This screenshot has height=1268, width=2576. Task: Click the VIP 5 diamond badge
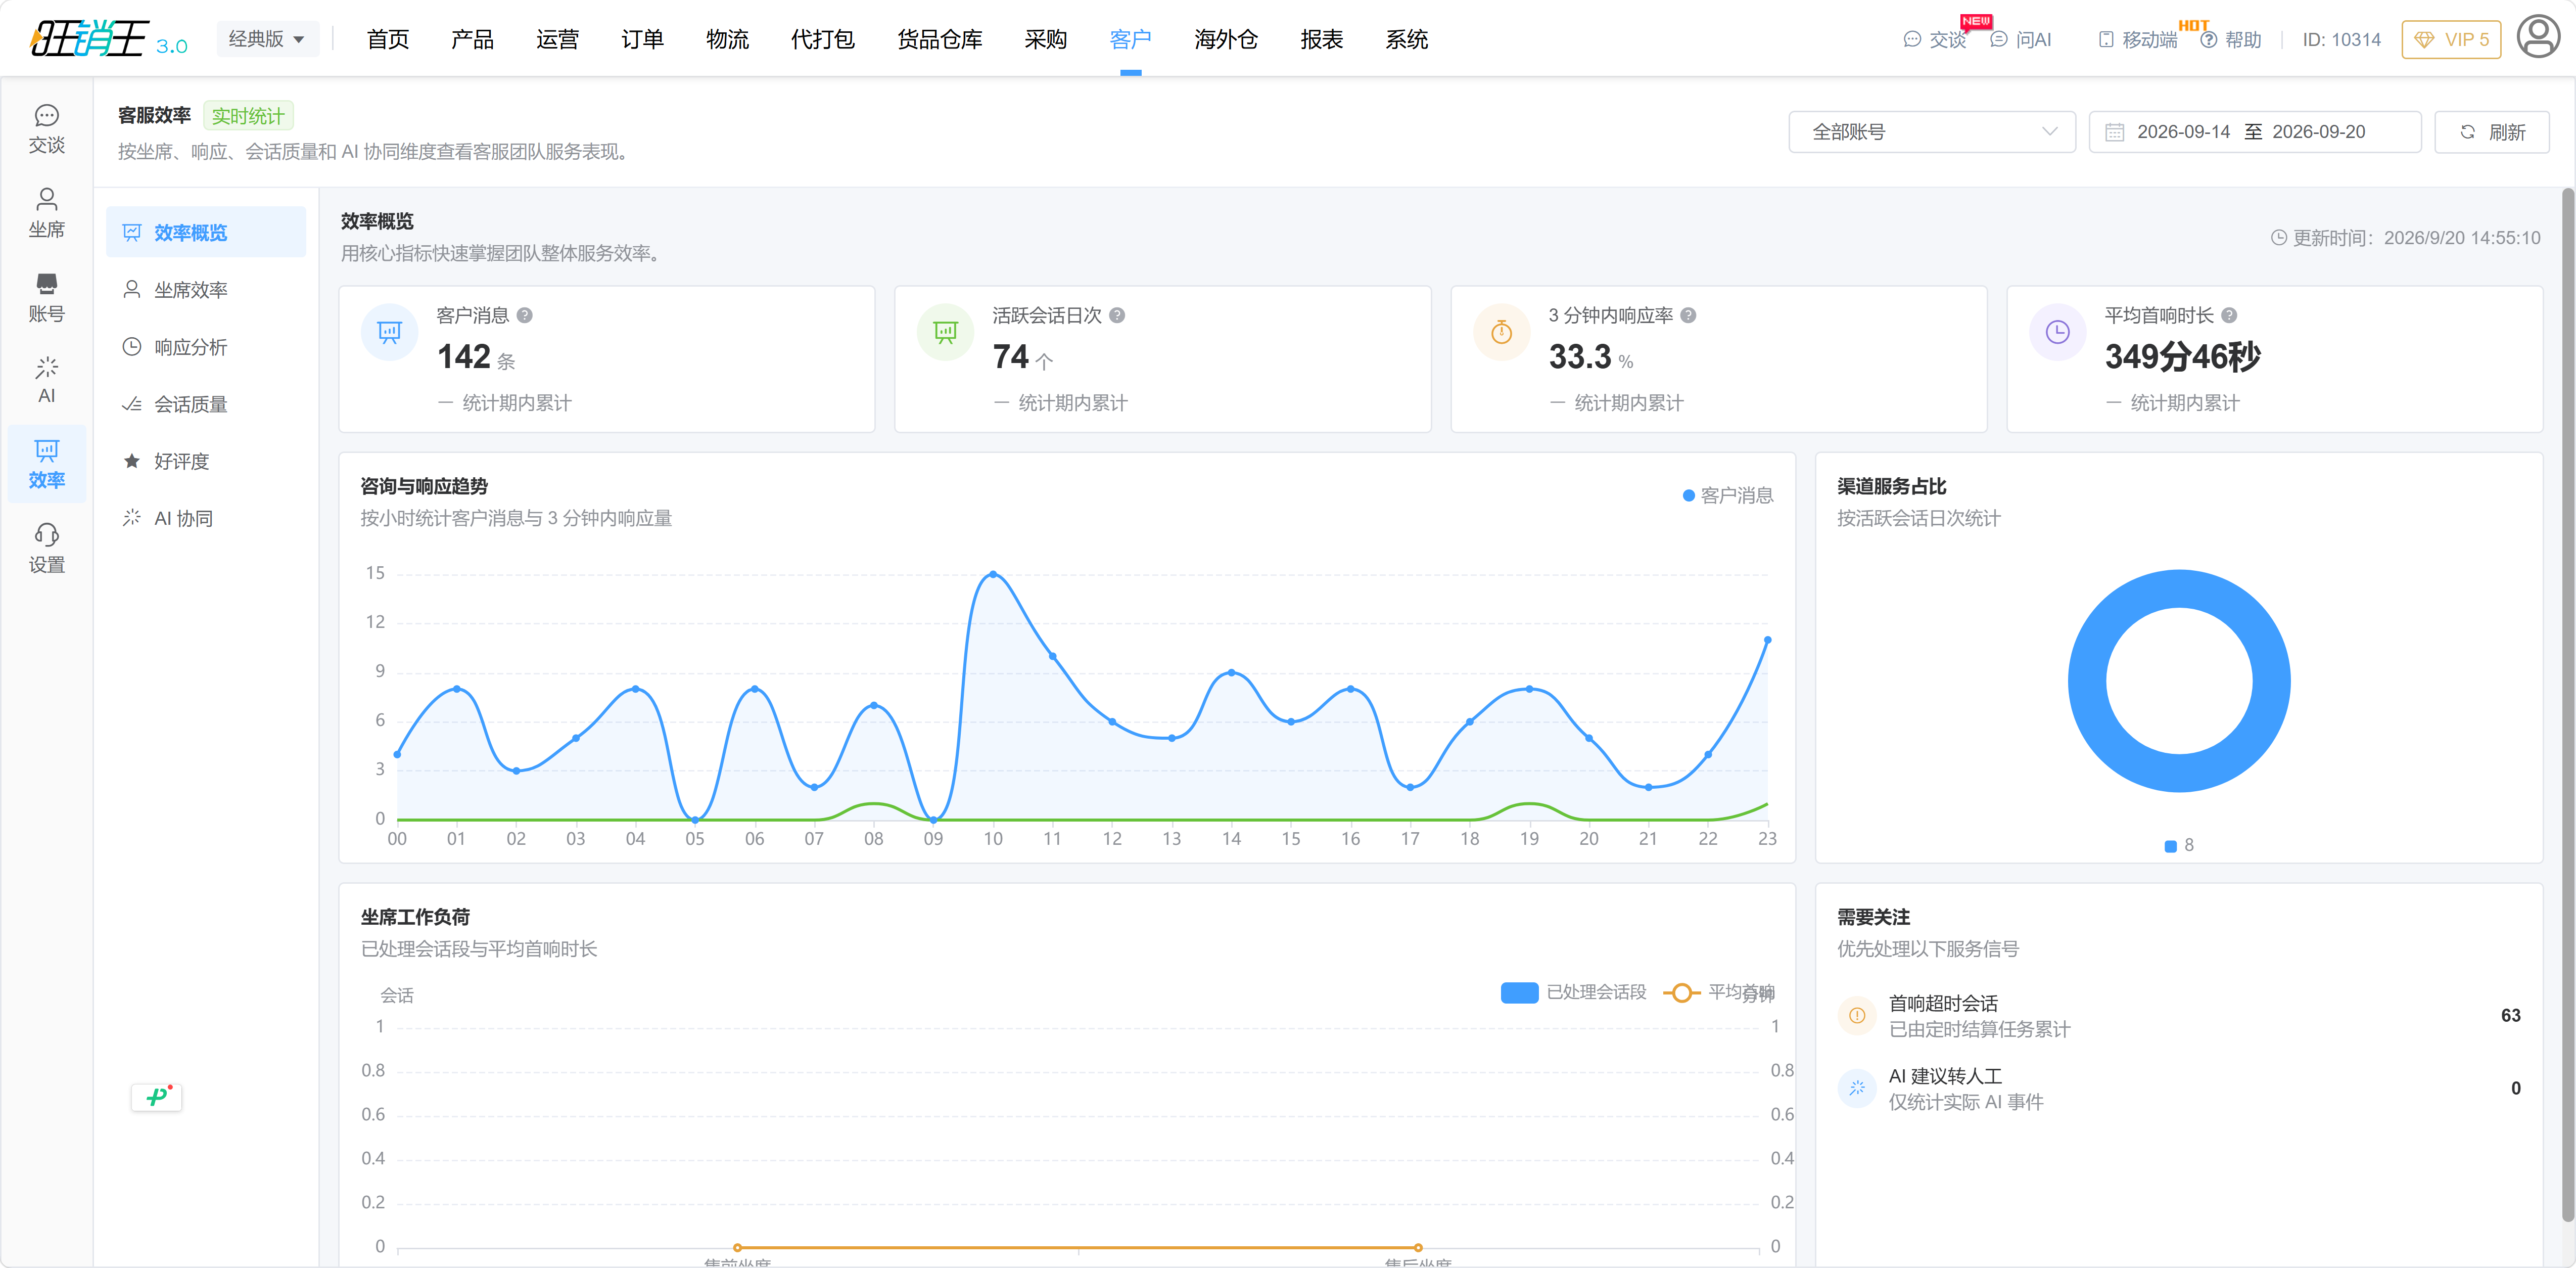[x=2450, y=39]
